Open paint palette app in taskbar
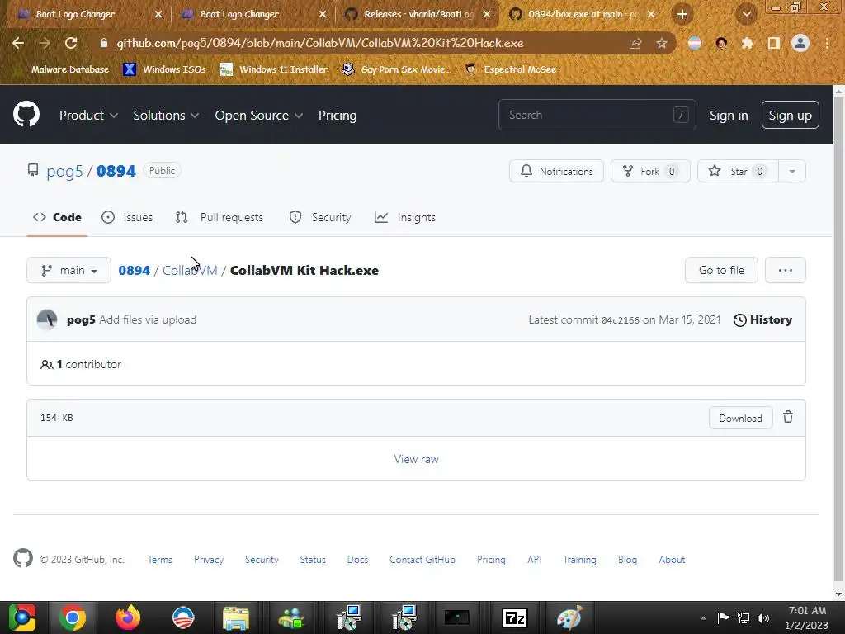This screenshot has height=634, width=845. click(x=569, y=617)
